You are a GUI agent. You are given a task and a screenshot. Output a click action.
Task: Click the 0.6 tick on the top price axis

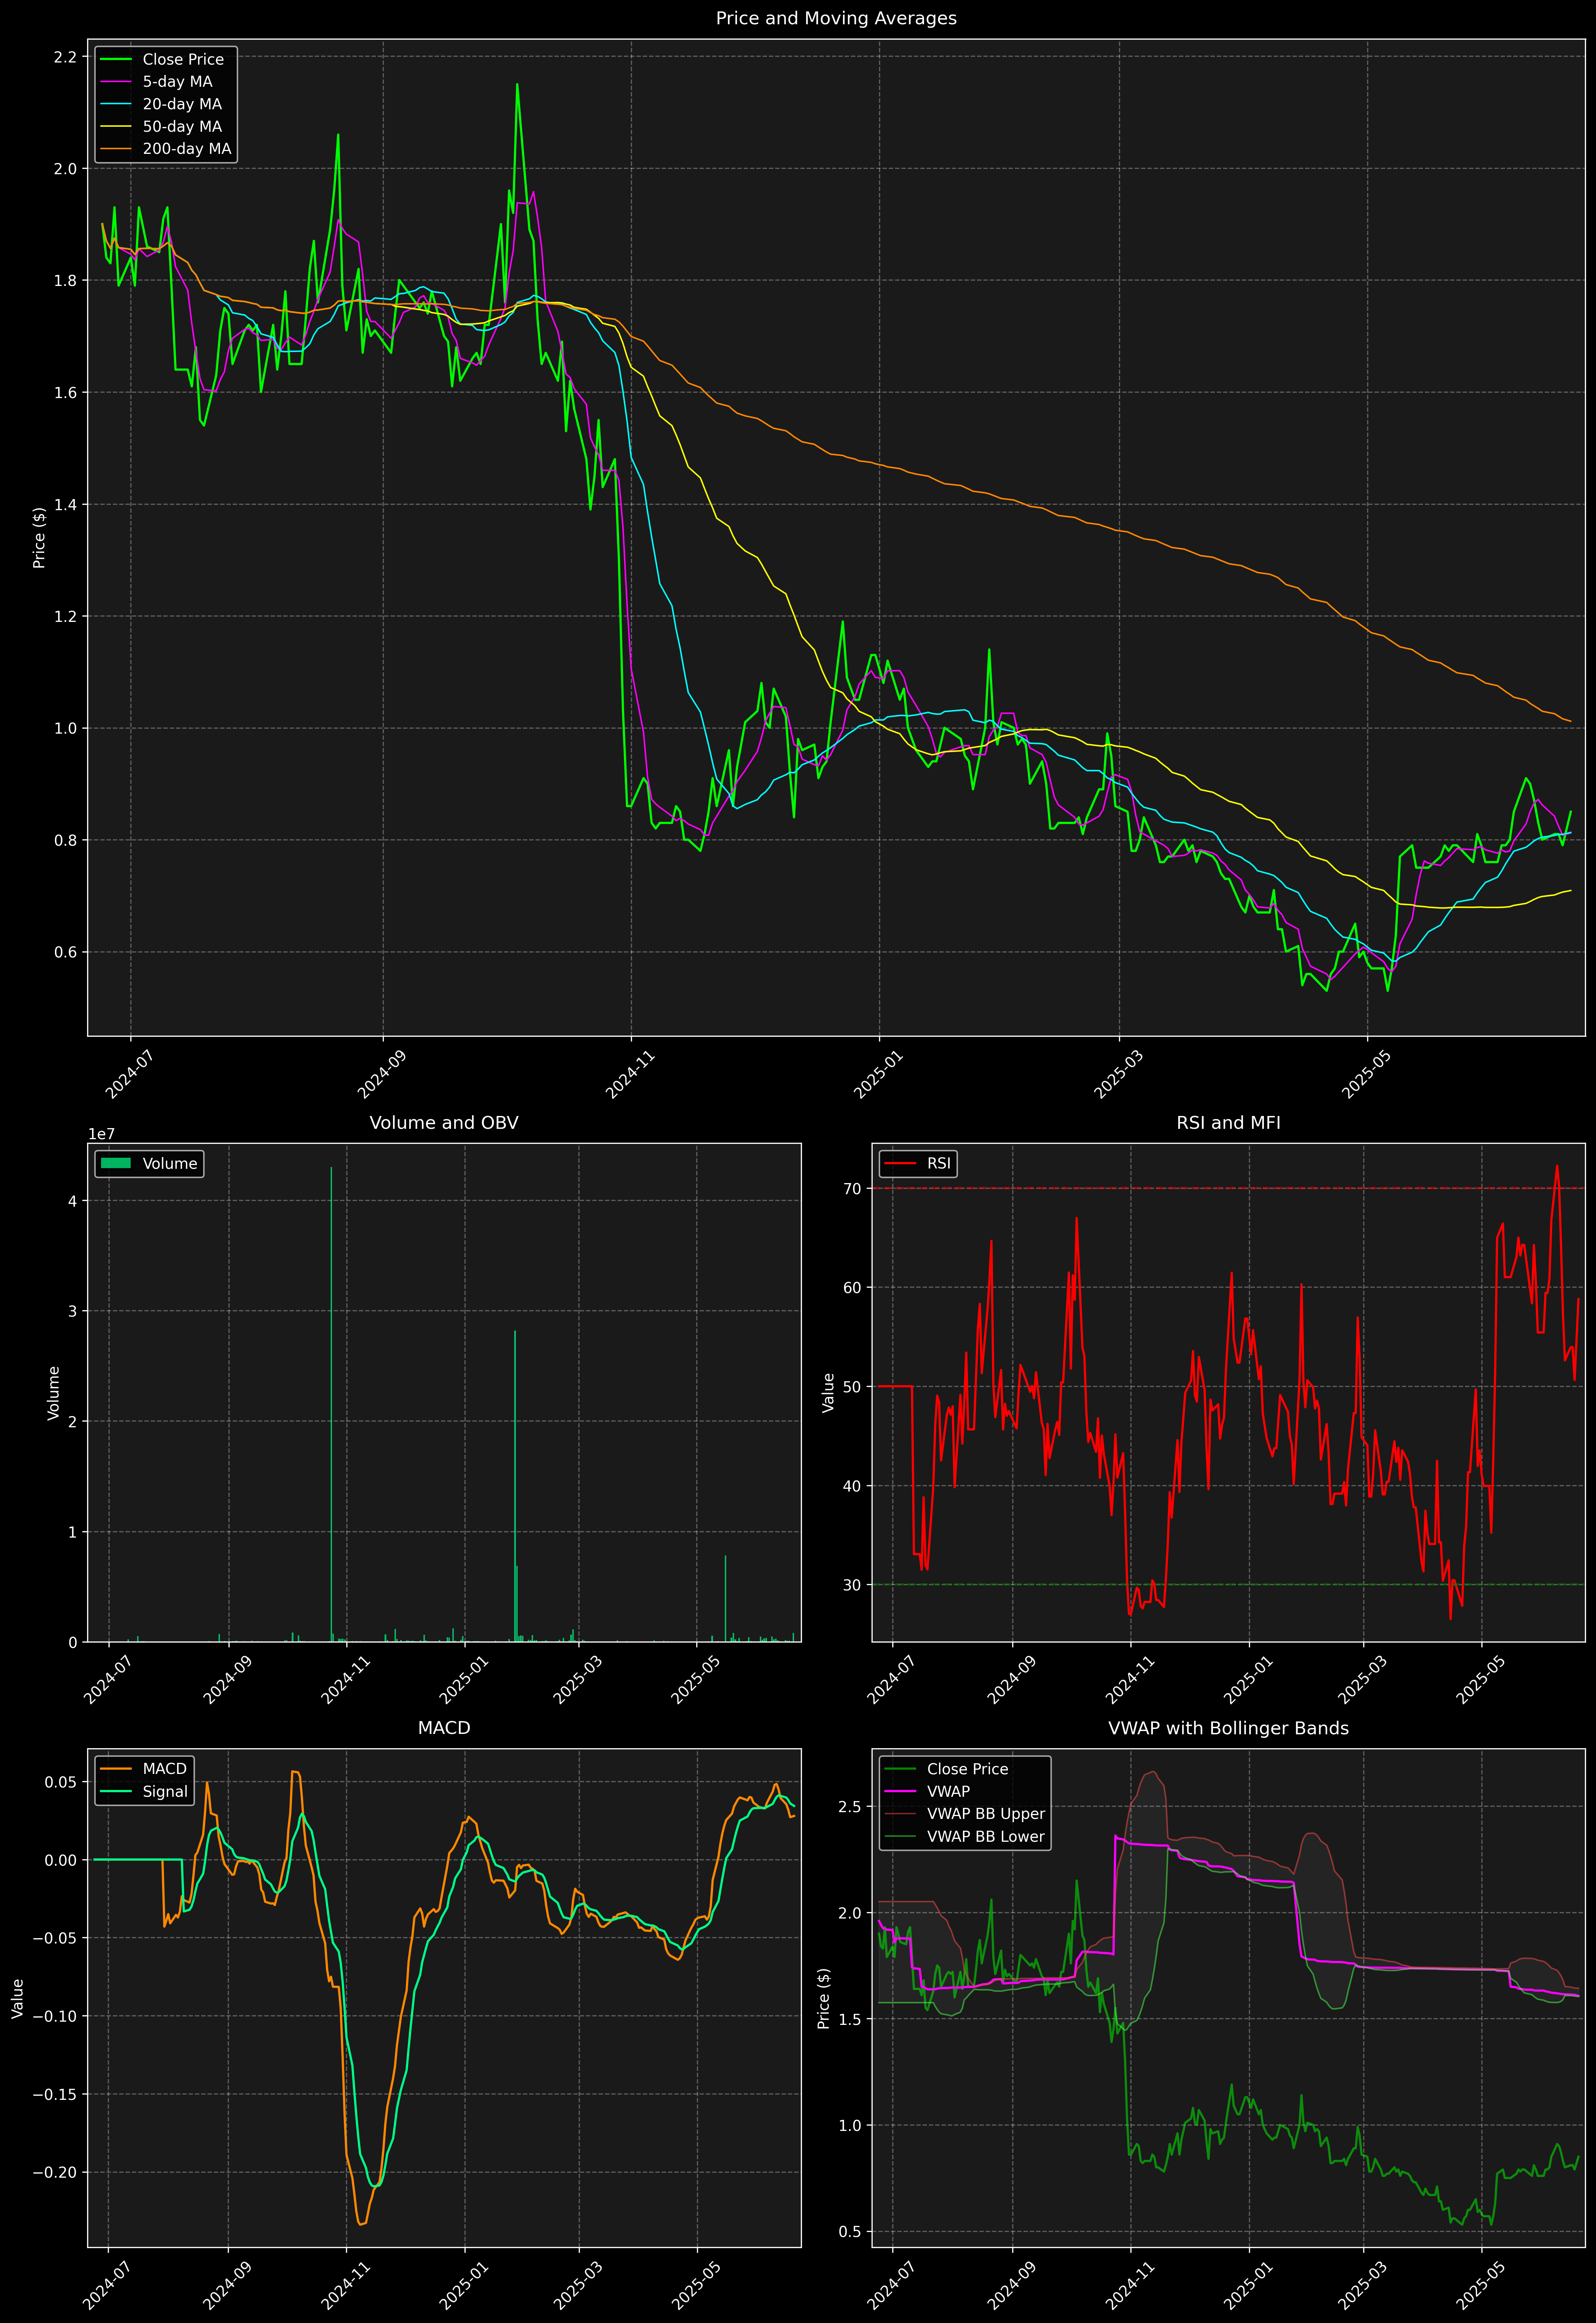coord(65,952)
